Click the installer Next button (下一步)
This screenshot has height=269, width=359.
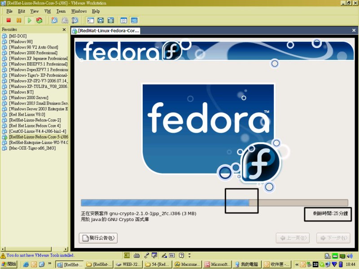point(333,238)
